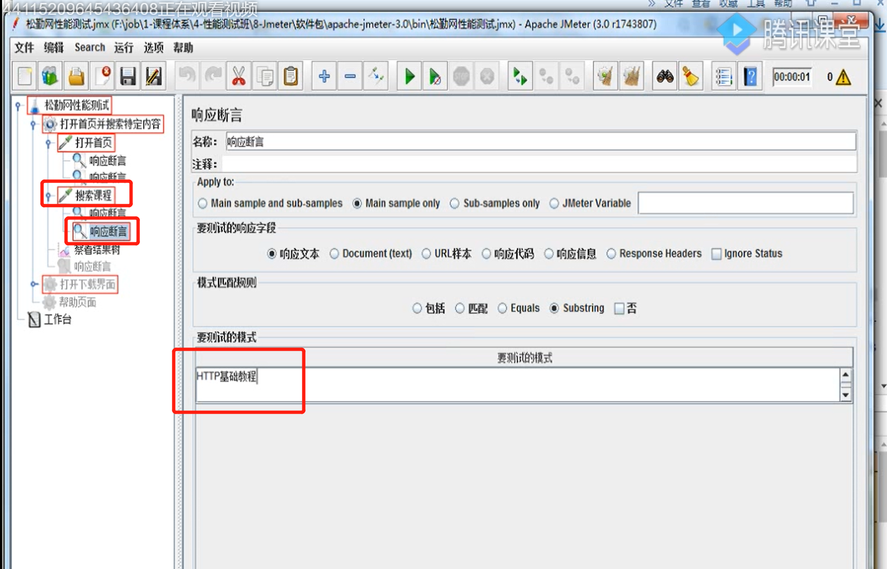Expand the 打开下载界面 tree node
Viewport: 887px width, 569px height.
(34, 284)
